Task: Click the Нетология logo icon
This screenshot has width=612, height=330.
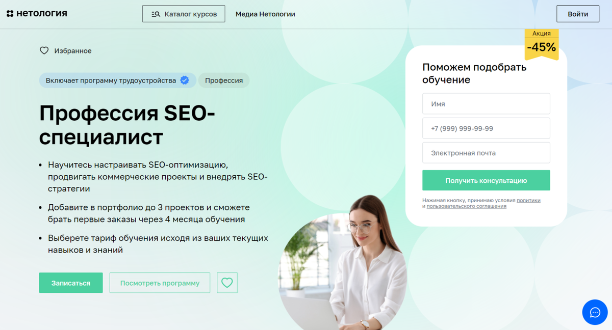Action: (x=10, y=14)
